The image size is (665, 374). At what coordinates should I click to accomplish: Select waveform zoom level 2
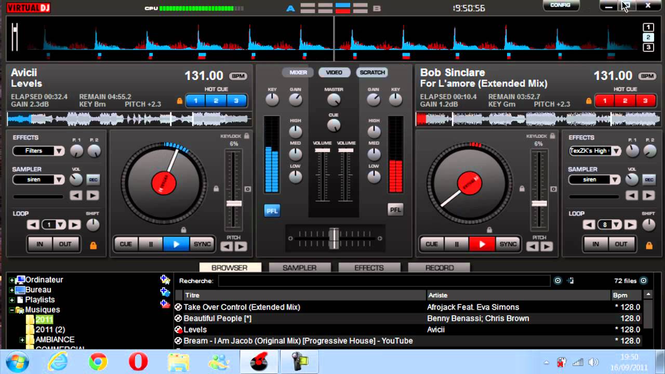pyautogui.click(x=648, y=37)
